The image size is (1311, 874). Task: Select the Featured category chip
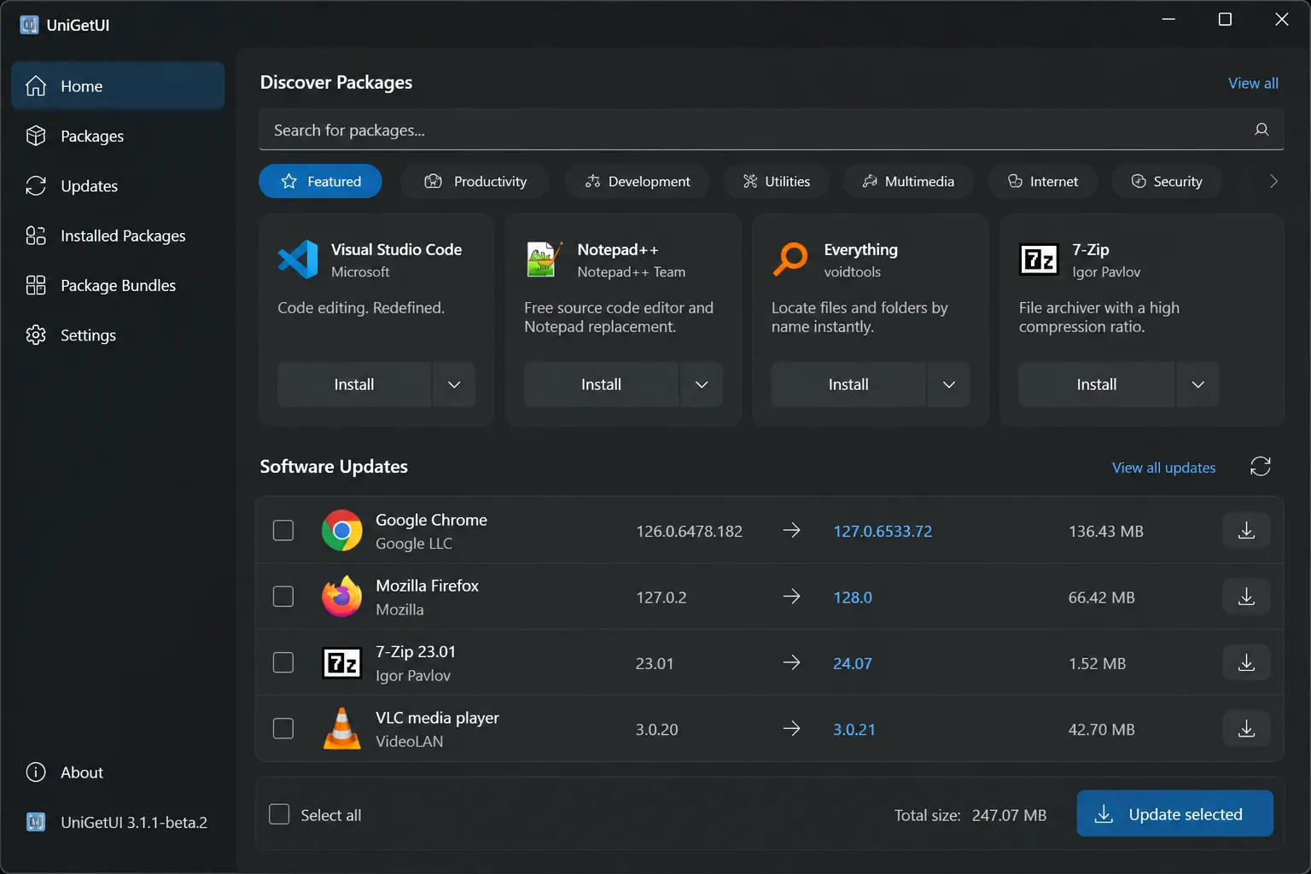coord(320,181)
